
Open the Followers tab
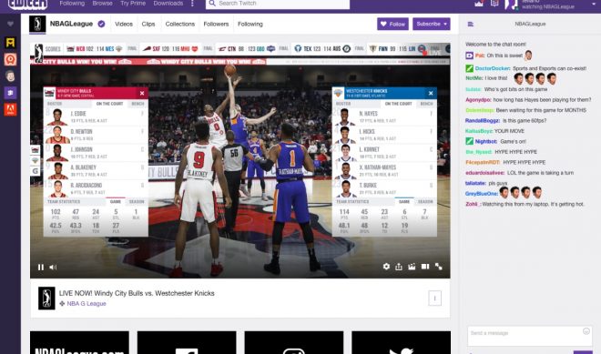tap(216, 24)
